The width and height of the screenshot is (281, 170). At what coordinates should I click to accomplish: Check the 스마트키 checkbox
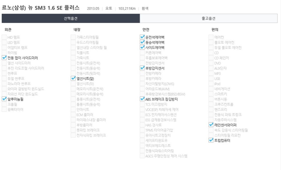pos(211,94)
